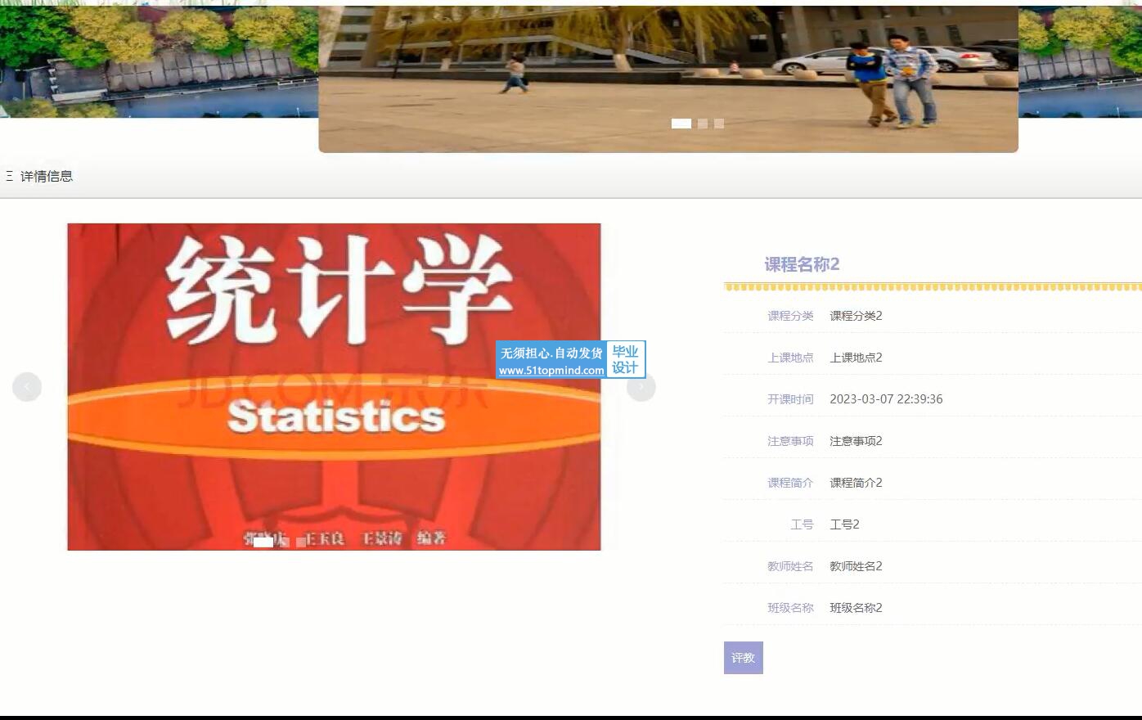Select second indicator of top banner carousel

tap(703, 124)
